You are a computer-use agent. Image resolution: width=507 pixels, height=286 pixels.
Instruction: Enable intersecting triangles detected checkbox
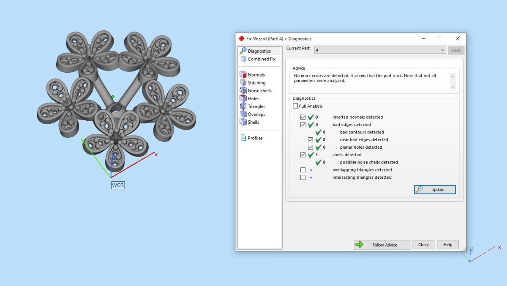point(303,177)
